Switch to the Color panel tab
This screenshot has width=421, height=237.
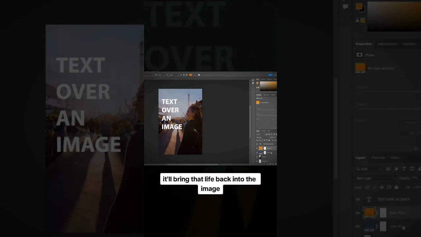(x=258, y=79)
